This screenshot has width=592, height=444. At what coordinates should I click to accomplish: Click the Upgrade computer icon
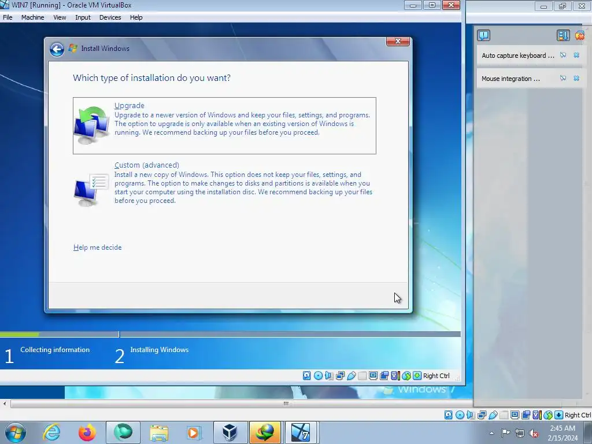[x=91, y=125]
